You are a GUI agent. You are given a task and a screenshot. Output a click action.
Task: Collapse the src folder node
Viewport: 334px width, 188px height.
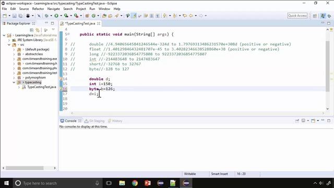pyautogui.click(x=9, y=45)
